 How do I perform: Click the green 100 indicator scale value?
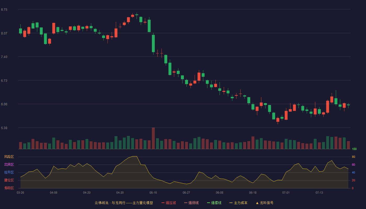(x=354, y=149)
